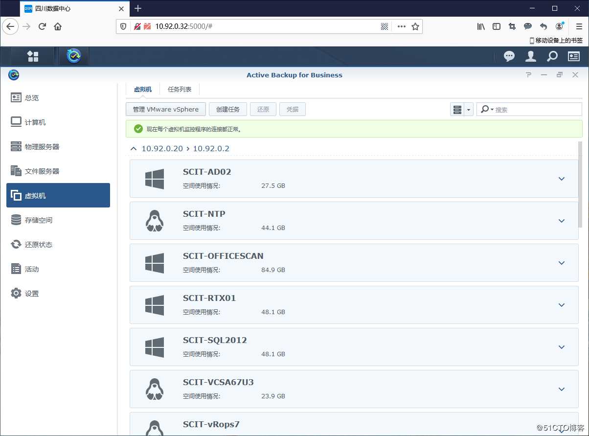Go to browser home page icon

point(58,26)
